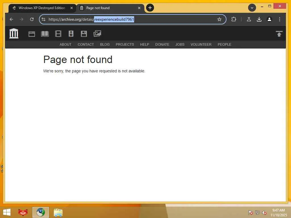This screenshot has height=218, width=291.
Task: Open the CONTACT link
Action: (86, 45)
